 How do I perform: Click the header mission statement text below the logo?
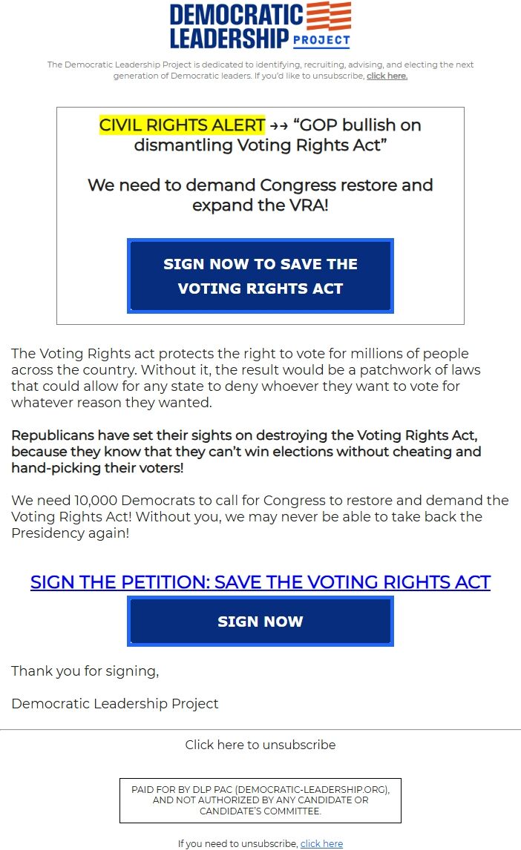(260, 70)
